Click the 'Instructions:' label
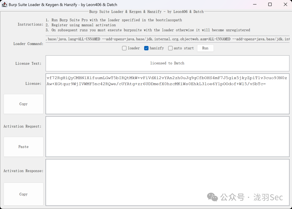Viewport: 292px width, 209px height. coord(30,24)
